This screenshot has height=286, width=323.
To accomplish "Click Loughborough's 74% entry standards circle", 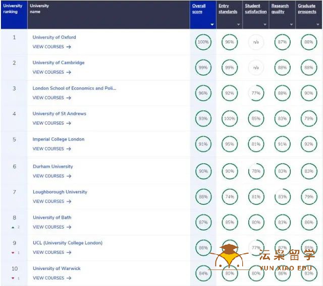I will [x=230, y=197].
